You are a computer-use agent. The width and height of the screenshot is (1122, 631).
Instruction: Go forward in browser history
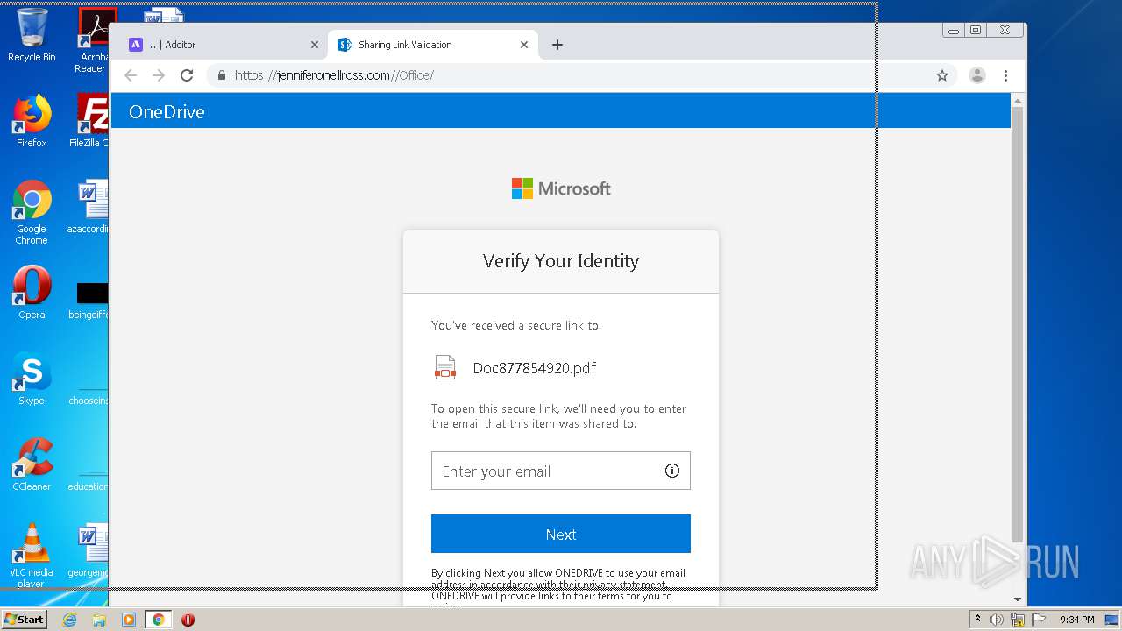tap(159, 75)
